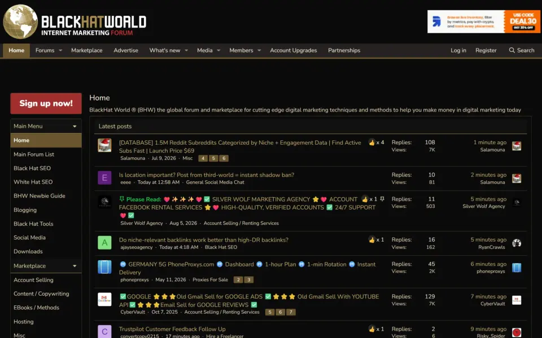This screenshot has width=542, height=338.
Task: Click the Register link
Action: click(486, 50)
